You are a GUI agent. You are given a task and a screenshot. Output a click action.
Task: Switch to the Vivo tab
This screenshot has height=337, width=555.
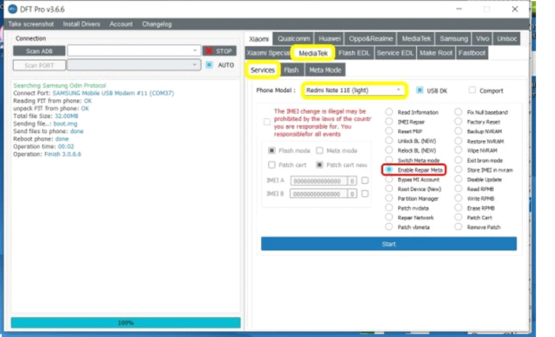coord(482,39)
